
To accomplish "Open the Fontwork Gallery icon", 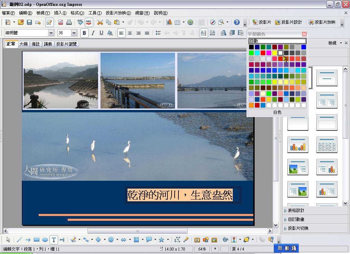I will tap(197, 240).
